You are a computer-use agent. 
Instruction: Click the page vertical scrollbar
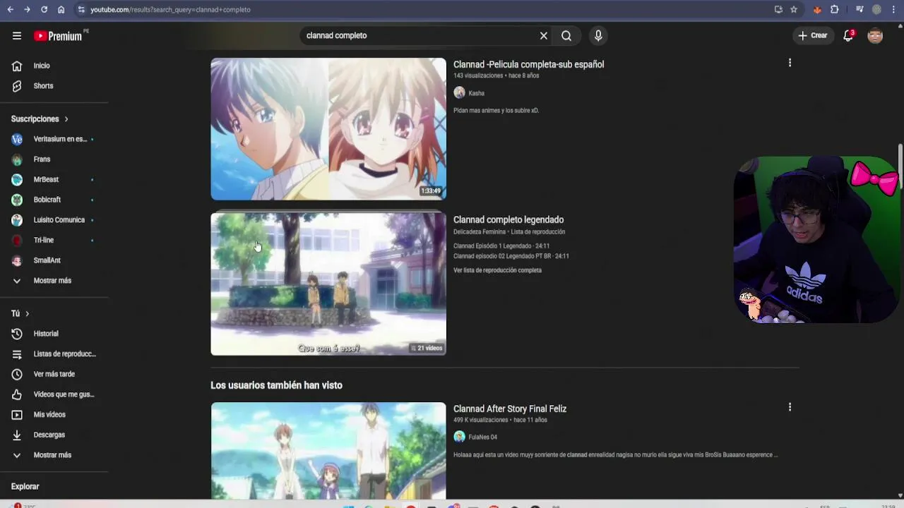(x=900, y=167)
